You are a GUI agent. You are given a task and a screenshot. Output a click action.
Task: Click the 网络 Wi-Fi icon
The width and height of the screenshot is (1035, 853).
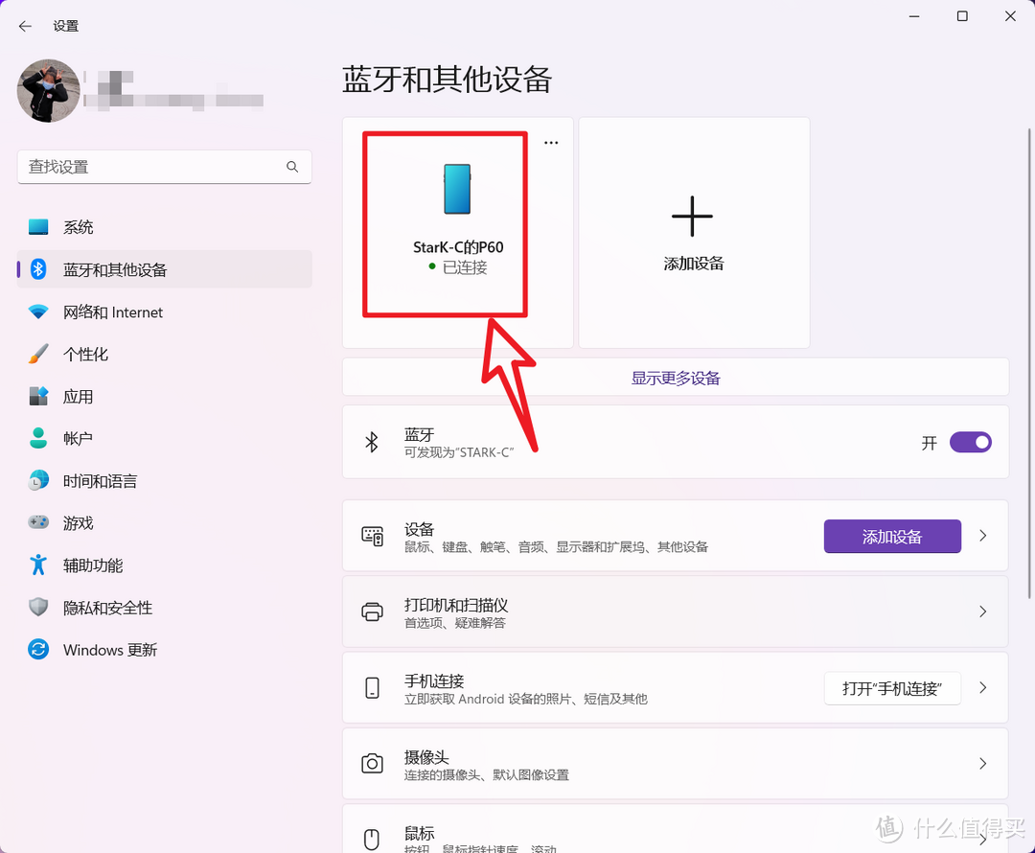pos(38,311)
